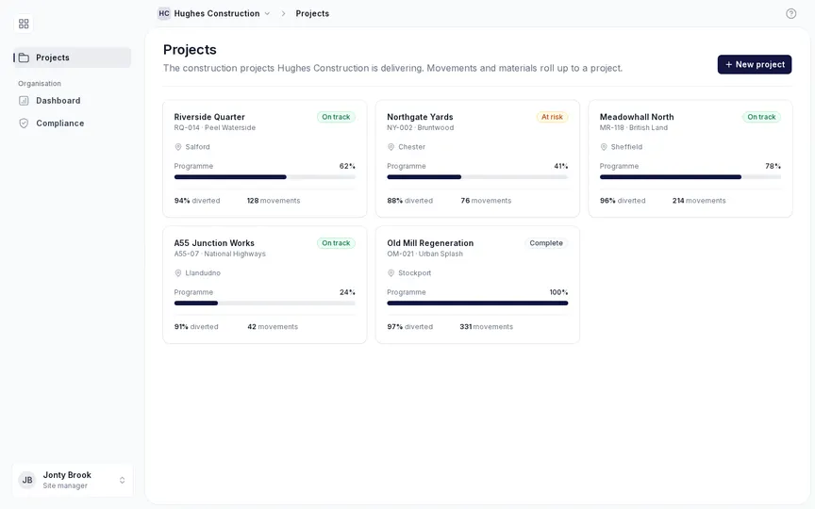Image resolution: width=815 pixels, height=509 pixels.
Task: Click the Organisation section label
Action: point(40,84)
